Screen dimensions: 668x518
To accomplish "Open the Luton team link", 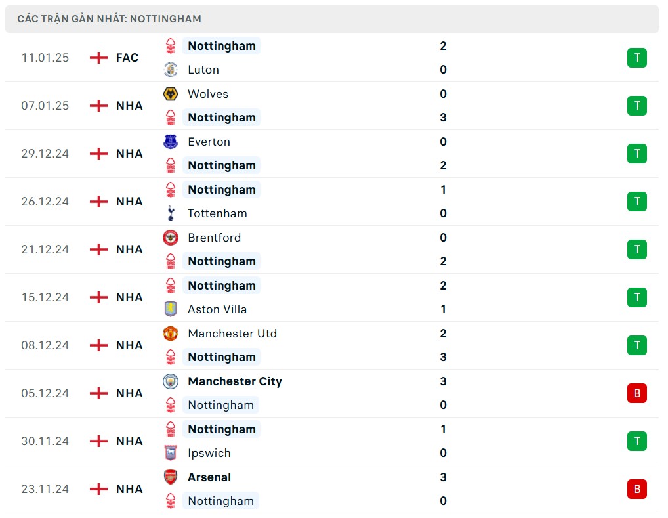I will tap(203, 70).
